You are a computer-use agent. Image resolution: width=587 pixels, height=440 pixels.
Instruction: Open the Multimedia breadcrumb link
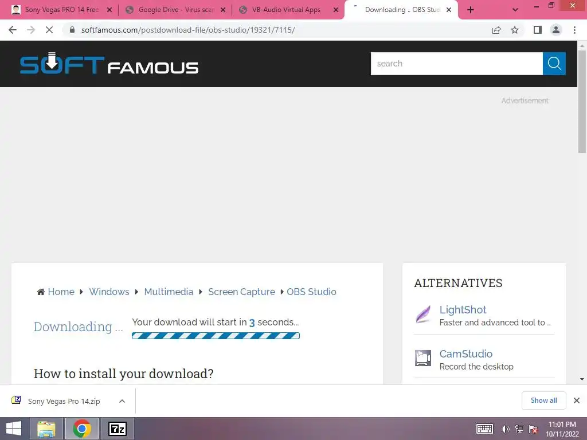pos(169,292)
